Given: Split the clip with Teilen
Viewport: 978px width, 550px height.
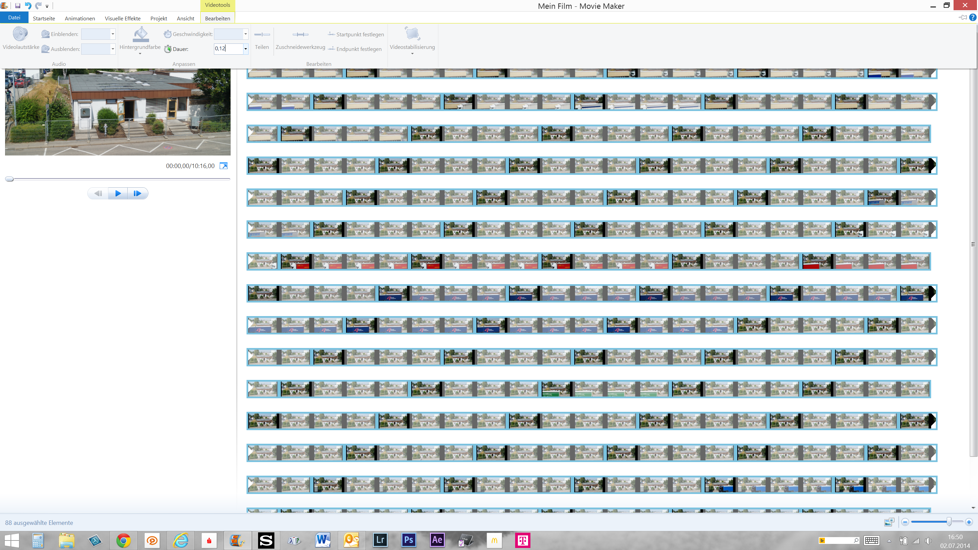Looking at the screenshot, I should 261,41.
